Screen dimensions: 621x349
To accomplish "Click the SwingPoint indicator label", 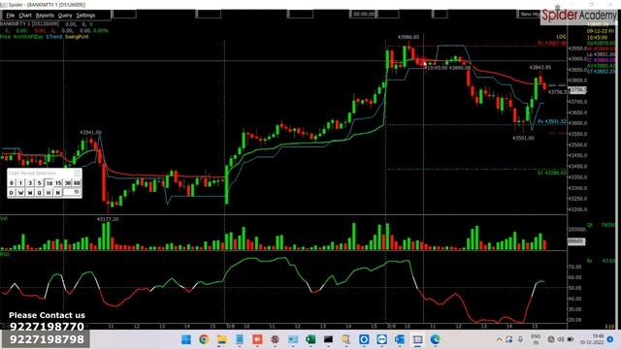I will point(77,37).
